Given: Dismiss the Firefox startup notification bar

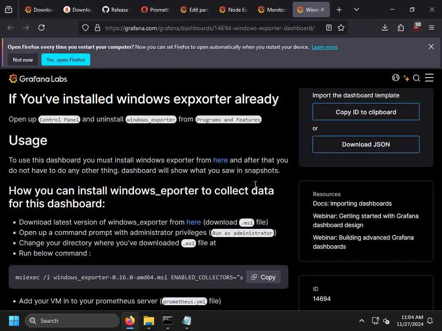Looking at the screenshot, I should [x=431, y=47].
